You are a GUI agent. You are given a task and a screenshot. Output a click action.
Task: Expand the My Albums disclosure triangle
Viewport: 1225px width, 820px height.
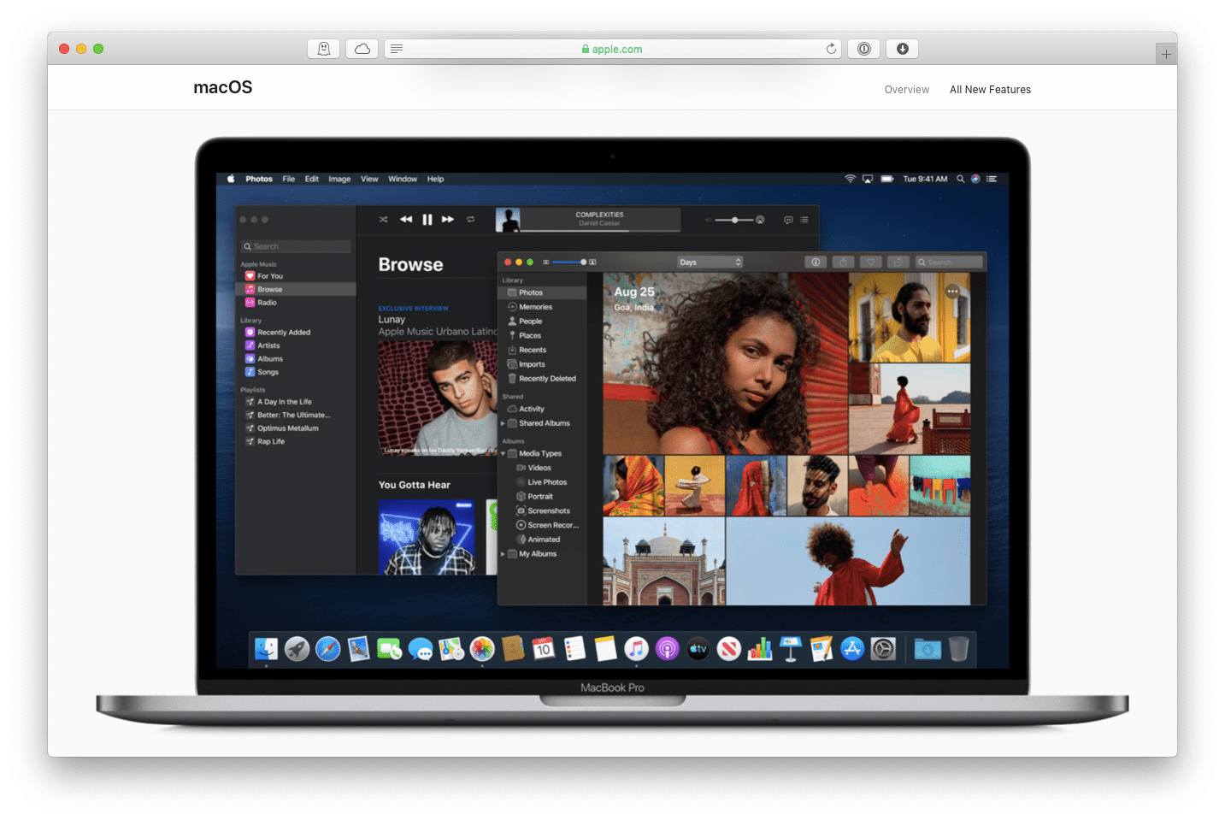click(x=503, y=554)
